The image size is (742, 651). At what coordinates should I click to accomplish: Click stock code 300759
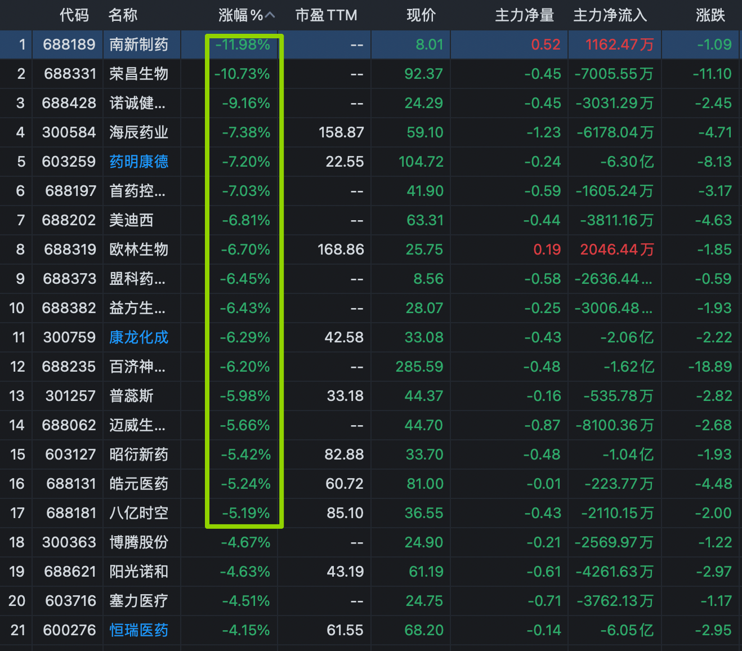coord(70,337)
